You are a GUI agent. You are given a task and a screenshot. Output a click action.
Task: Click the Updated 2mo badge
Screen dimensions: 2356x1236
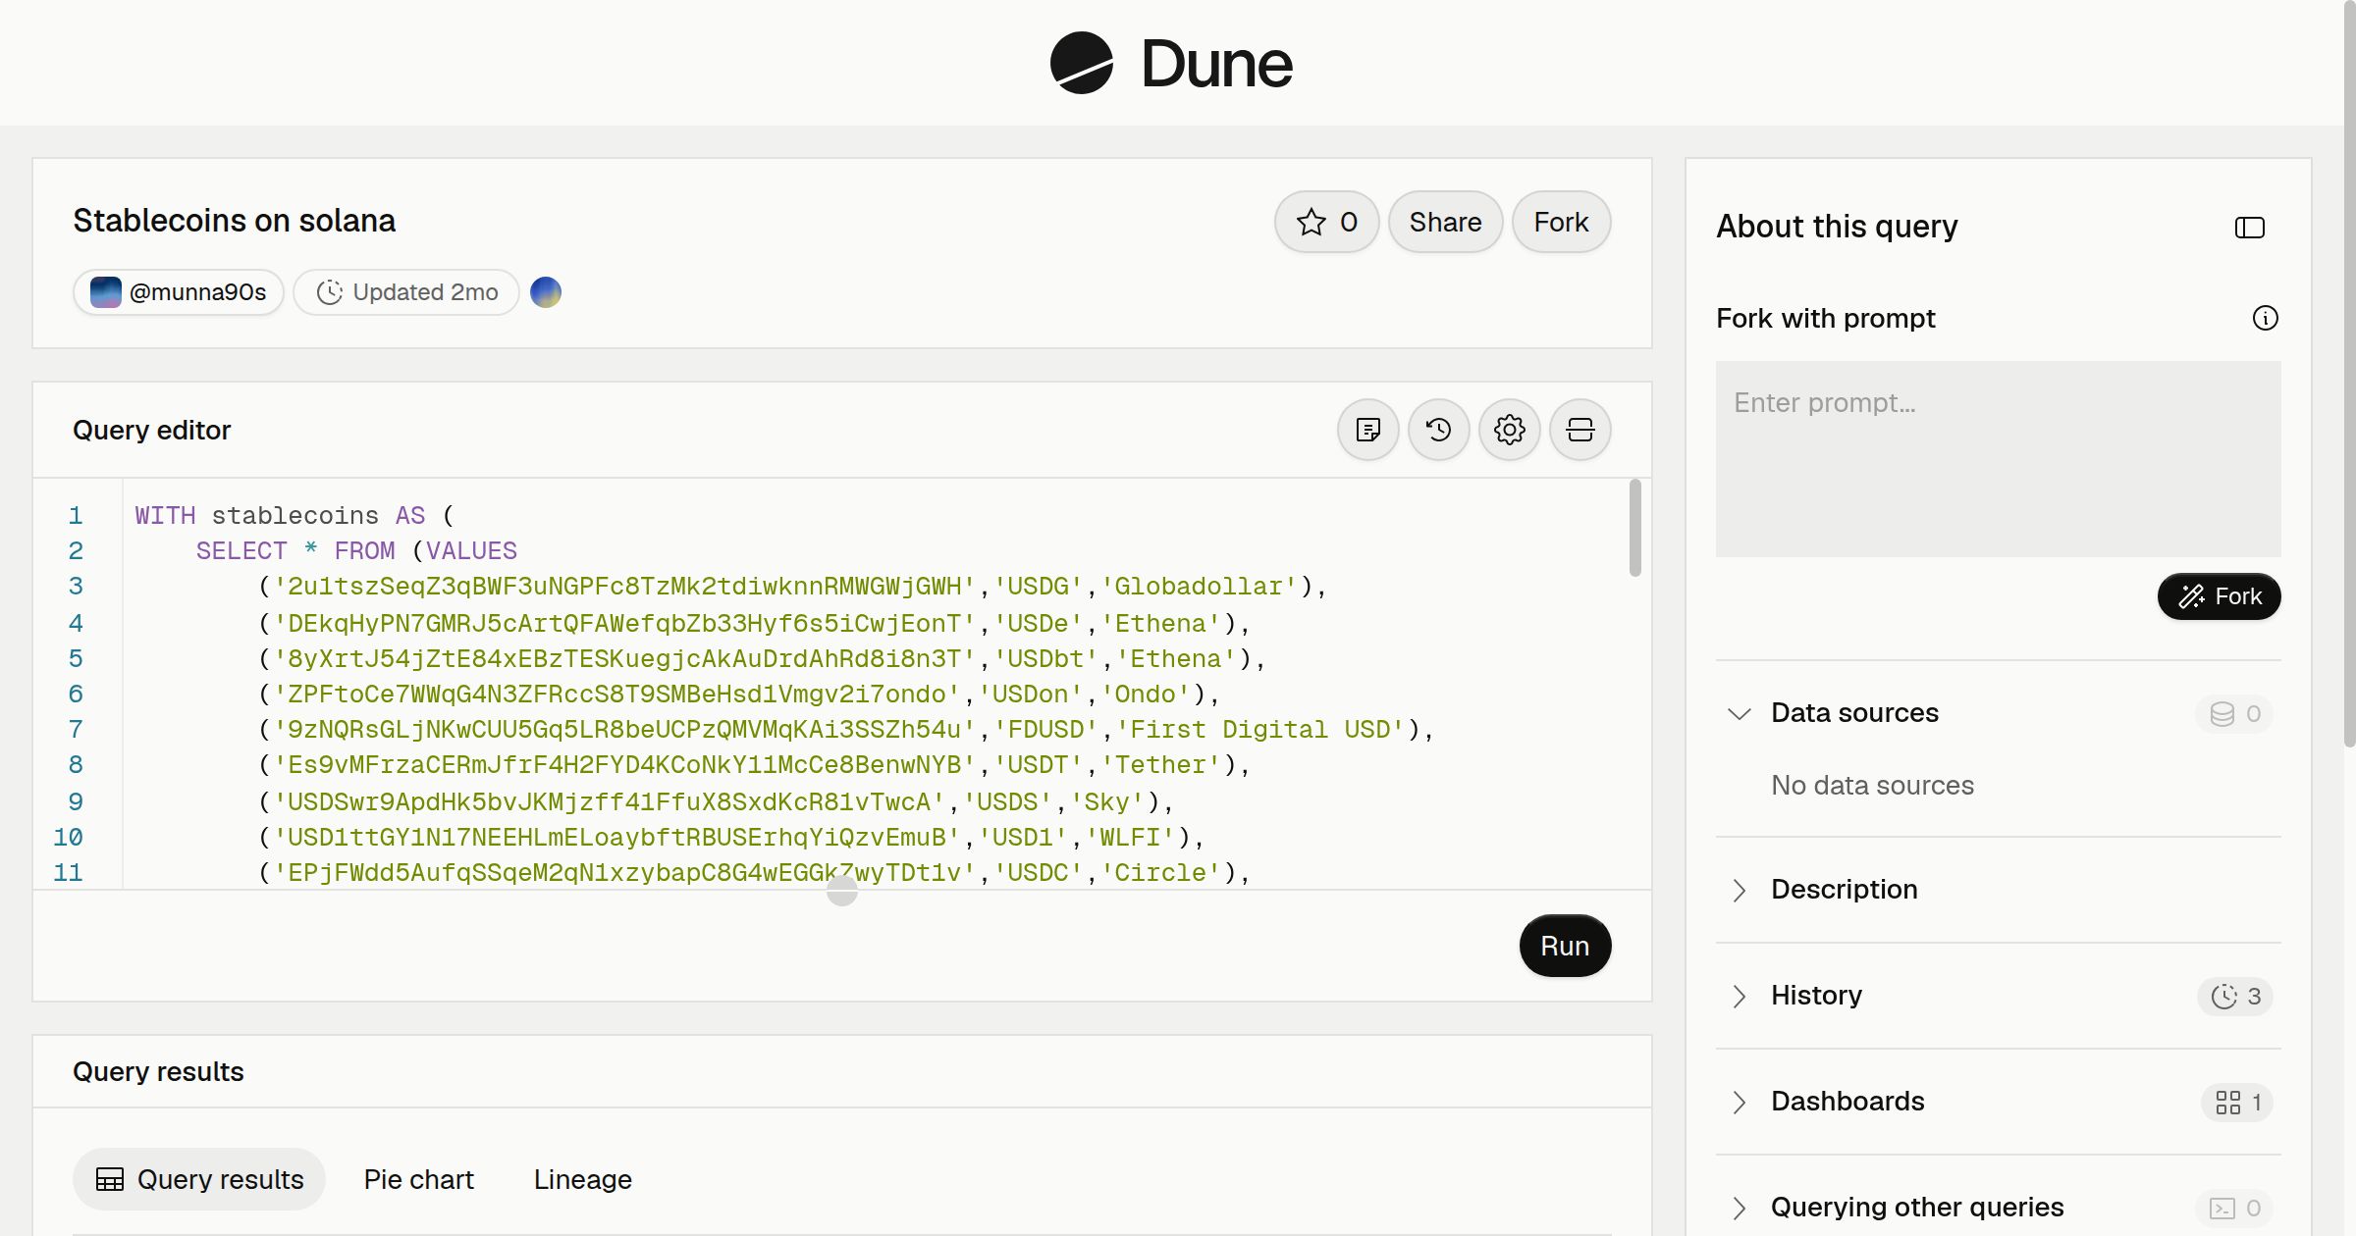click(405, 292)
